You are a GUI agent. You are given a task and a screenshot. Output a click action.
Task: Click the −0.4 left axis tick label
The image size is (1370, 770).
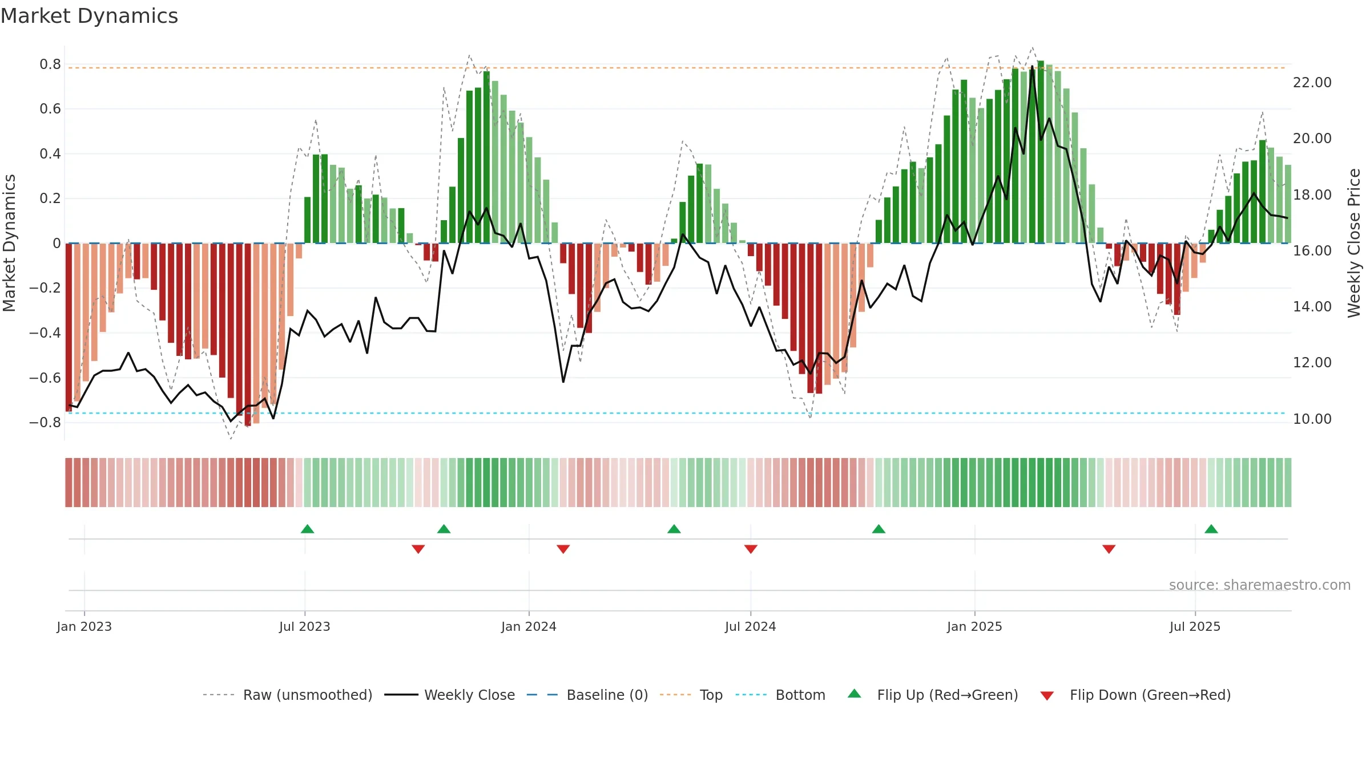pyautogui.click(x=45, y=333)
